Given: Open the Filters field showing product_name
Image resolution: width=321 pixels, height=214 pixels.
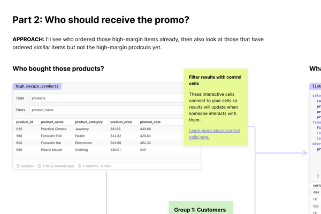Looking at the screenshot, I should 113,110.
